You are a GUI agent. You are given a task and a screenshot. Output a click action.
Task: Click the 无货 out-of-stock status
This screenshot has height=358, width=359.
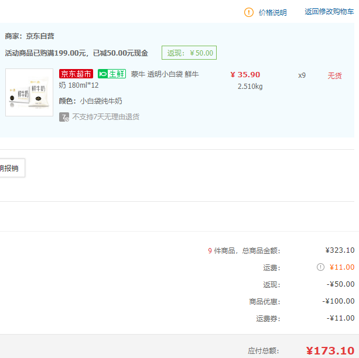(x=334, y=75)
